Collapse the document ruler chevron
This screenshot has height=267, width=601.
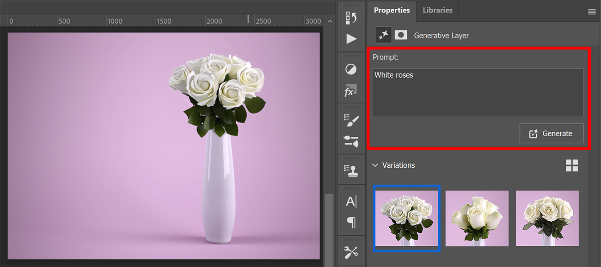coord(330,21)
